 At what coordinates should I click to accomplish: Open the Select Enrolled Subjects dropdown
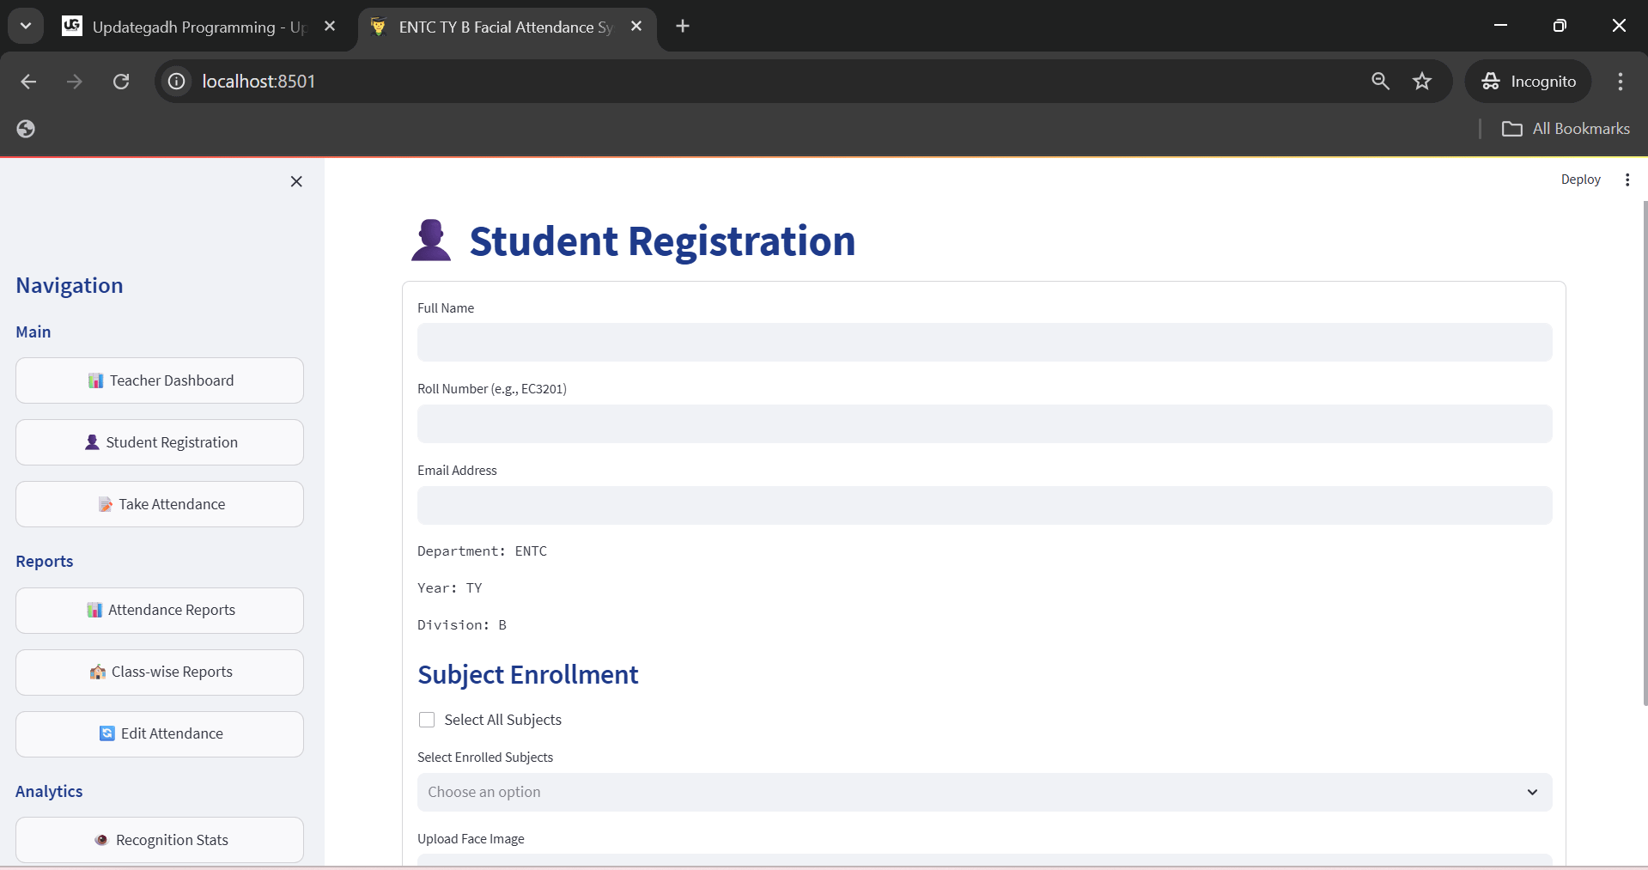point(983,792)
